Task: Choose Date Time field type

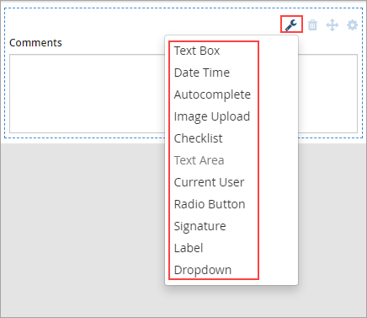Action: (202, 73)
